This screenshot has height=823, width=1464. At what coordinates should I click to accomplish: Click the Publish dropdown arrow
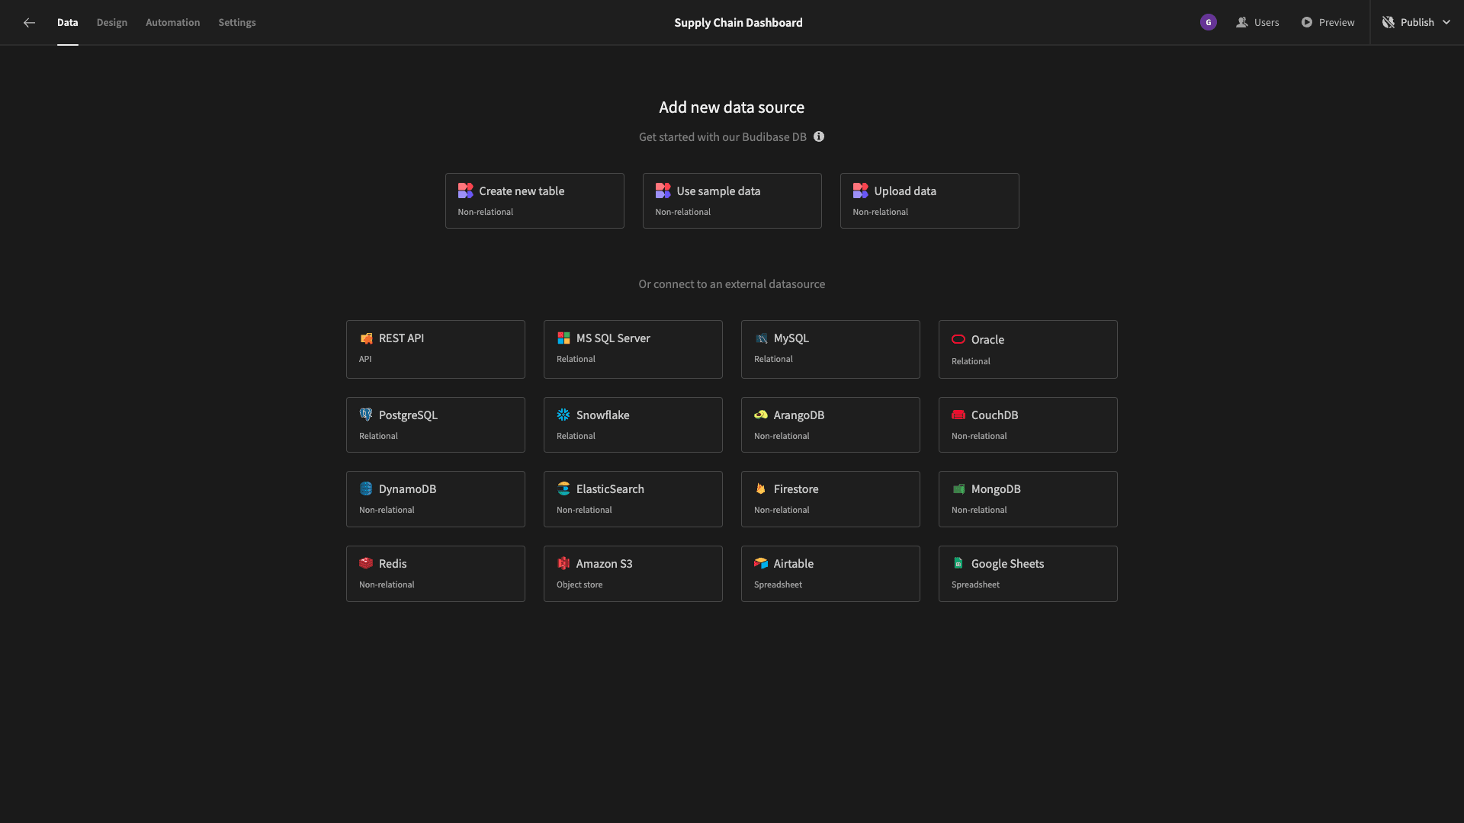point(1447,22)
